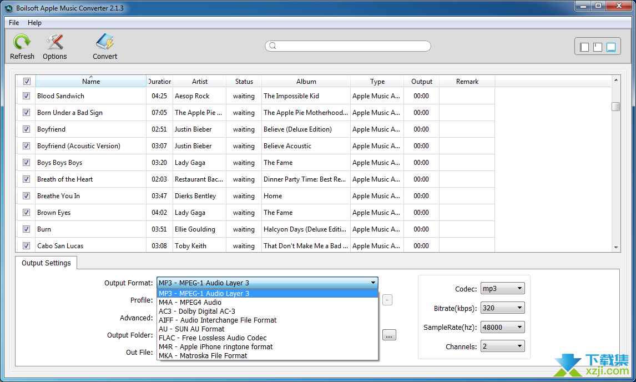Click the app logo in the title bar
Viewport: 636px width, 382px height.
pyautogui.click(x=8, y=8)
